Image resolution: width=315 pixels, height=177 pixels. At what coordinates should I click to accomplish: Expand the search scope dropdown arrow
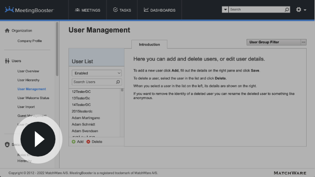[x=225, y=9]
